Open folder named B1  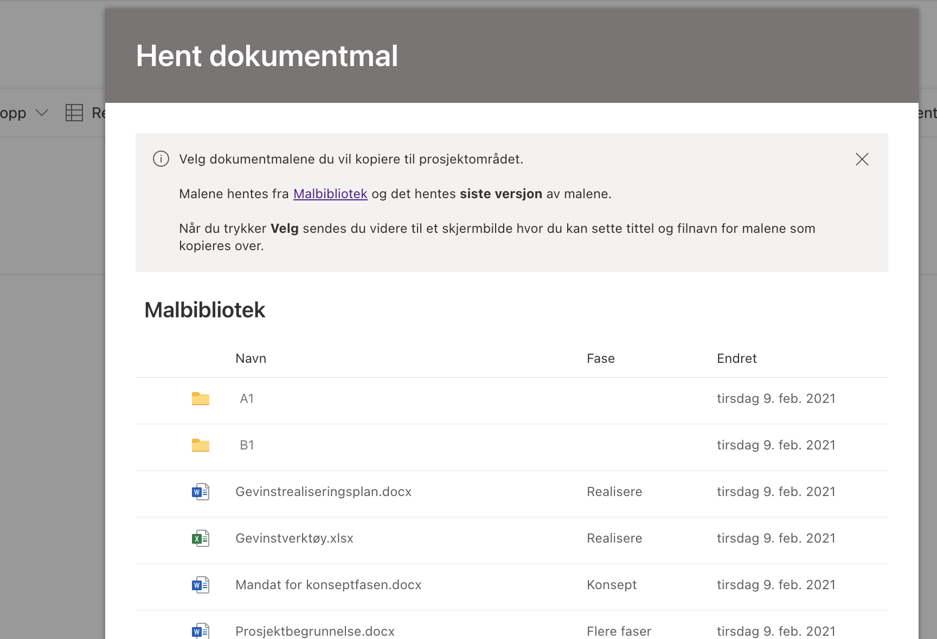point(247,445)
